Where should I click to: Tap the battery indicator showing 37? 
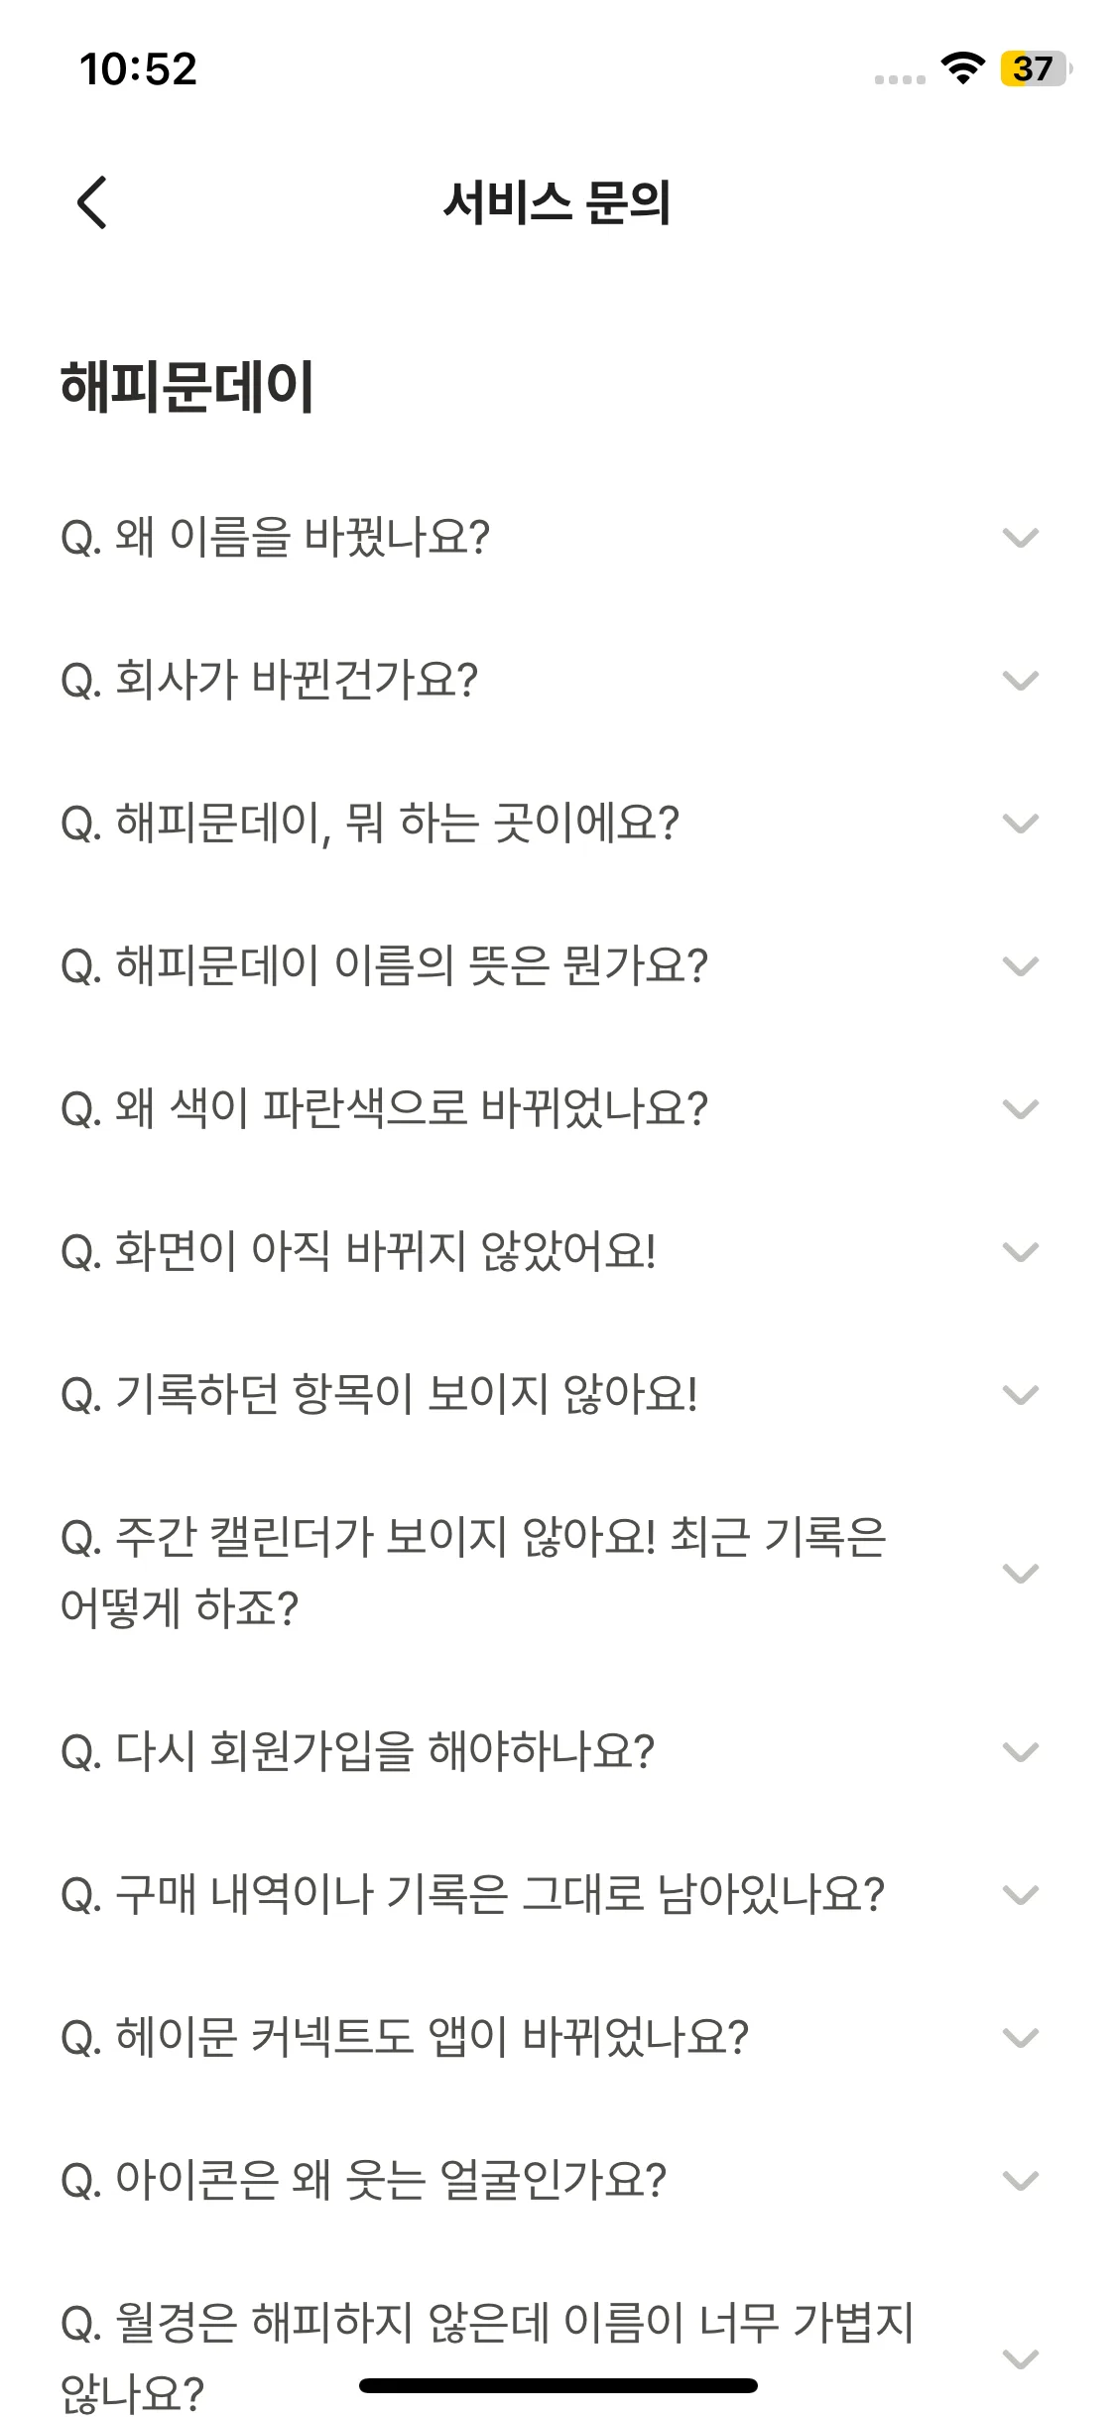point(1035,68)
